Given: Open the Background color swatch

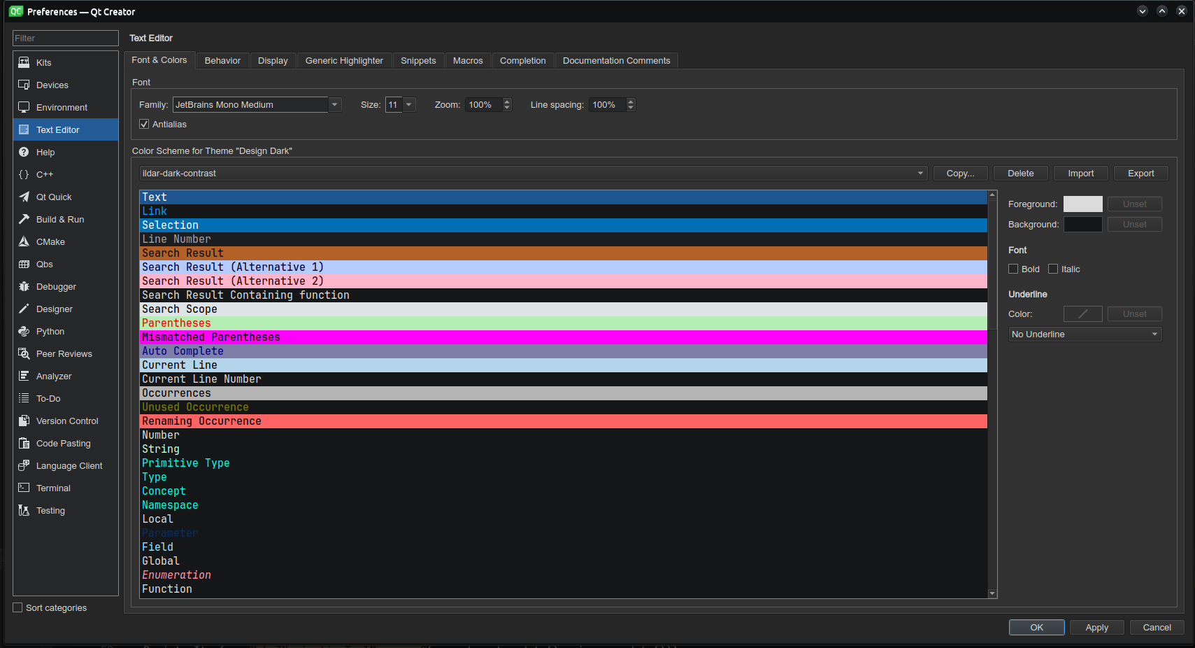Looking at the screenshot, I should [1082, 224].
